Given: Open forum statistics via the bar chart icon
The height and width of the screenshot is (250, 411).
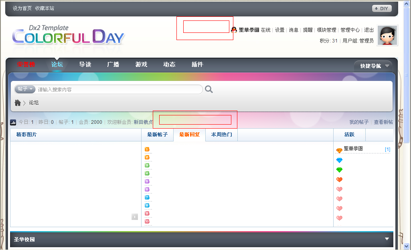Looking at the screenshot, I should click(x=13, y=122).
